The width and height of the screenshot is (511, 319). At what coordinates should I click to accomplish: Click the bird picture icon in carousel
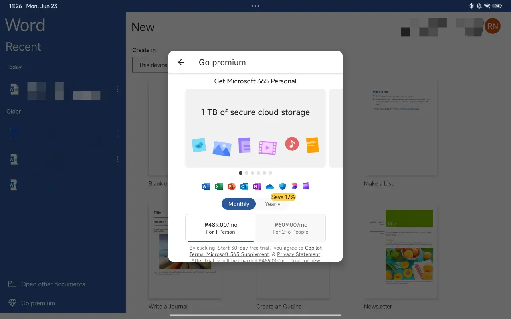(199, 145)
